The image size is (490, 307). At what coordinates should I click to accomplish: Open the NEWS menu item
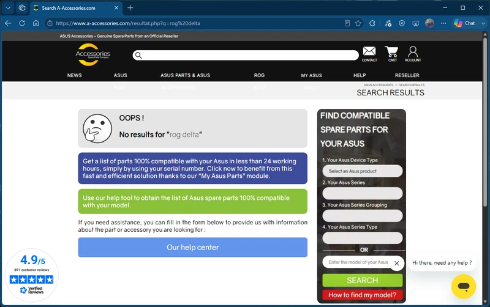(x=74, y=75)
